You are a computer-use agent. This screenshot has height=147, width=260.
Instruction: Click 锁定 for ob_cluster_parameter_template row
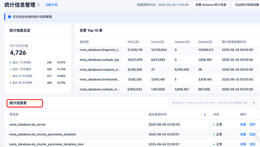252,135
